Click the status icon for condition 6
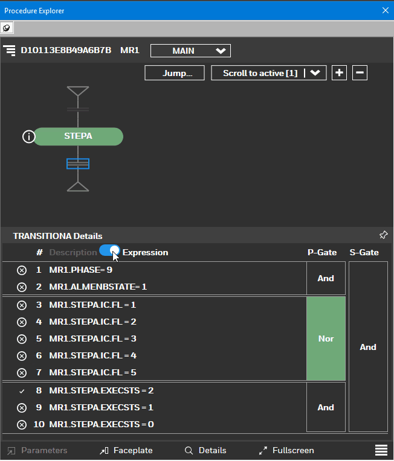The image size is (394, 461). 22,356
